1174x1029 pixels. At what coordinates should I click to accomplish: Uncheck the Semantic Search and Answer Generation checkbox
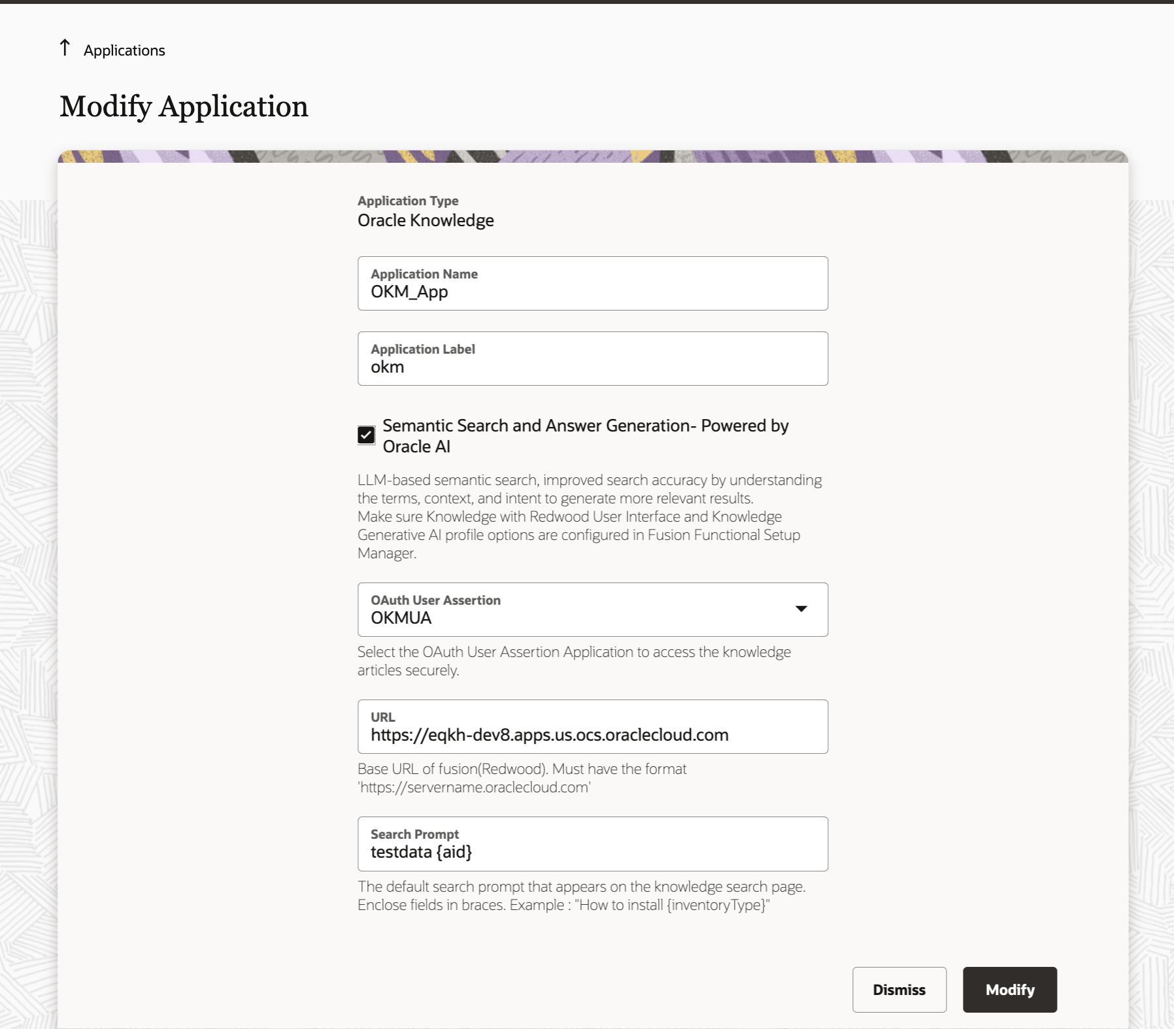click(x=366, y=435)
